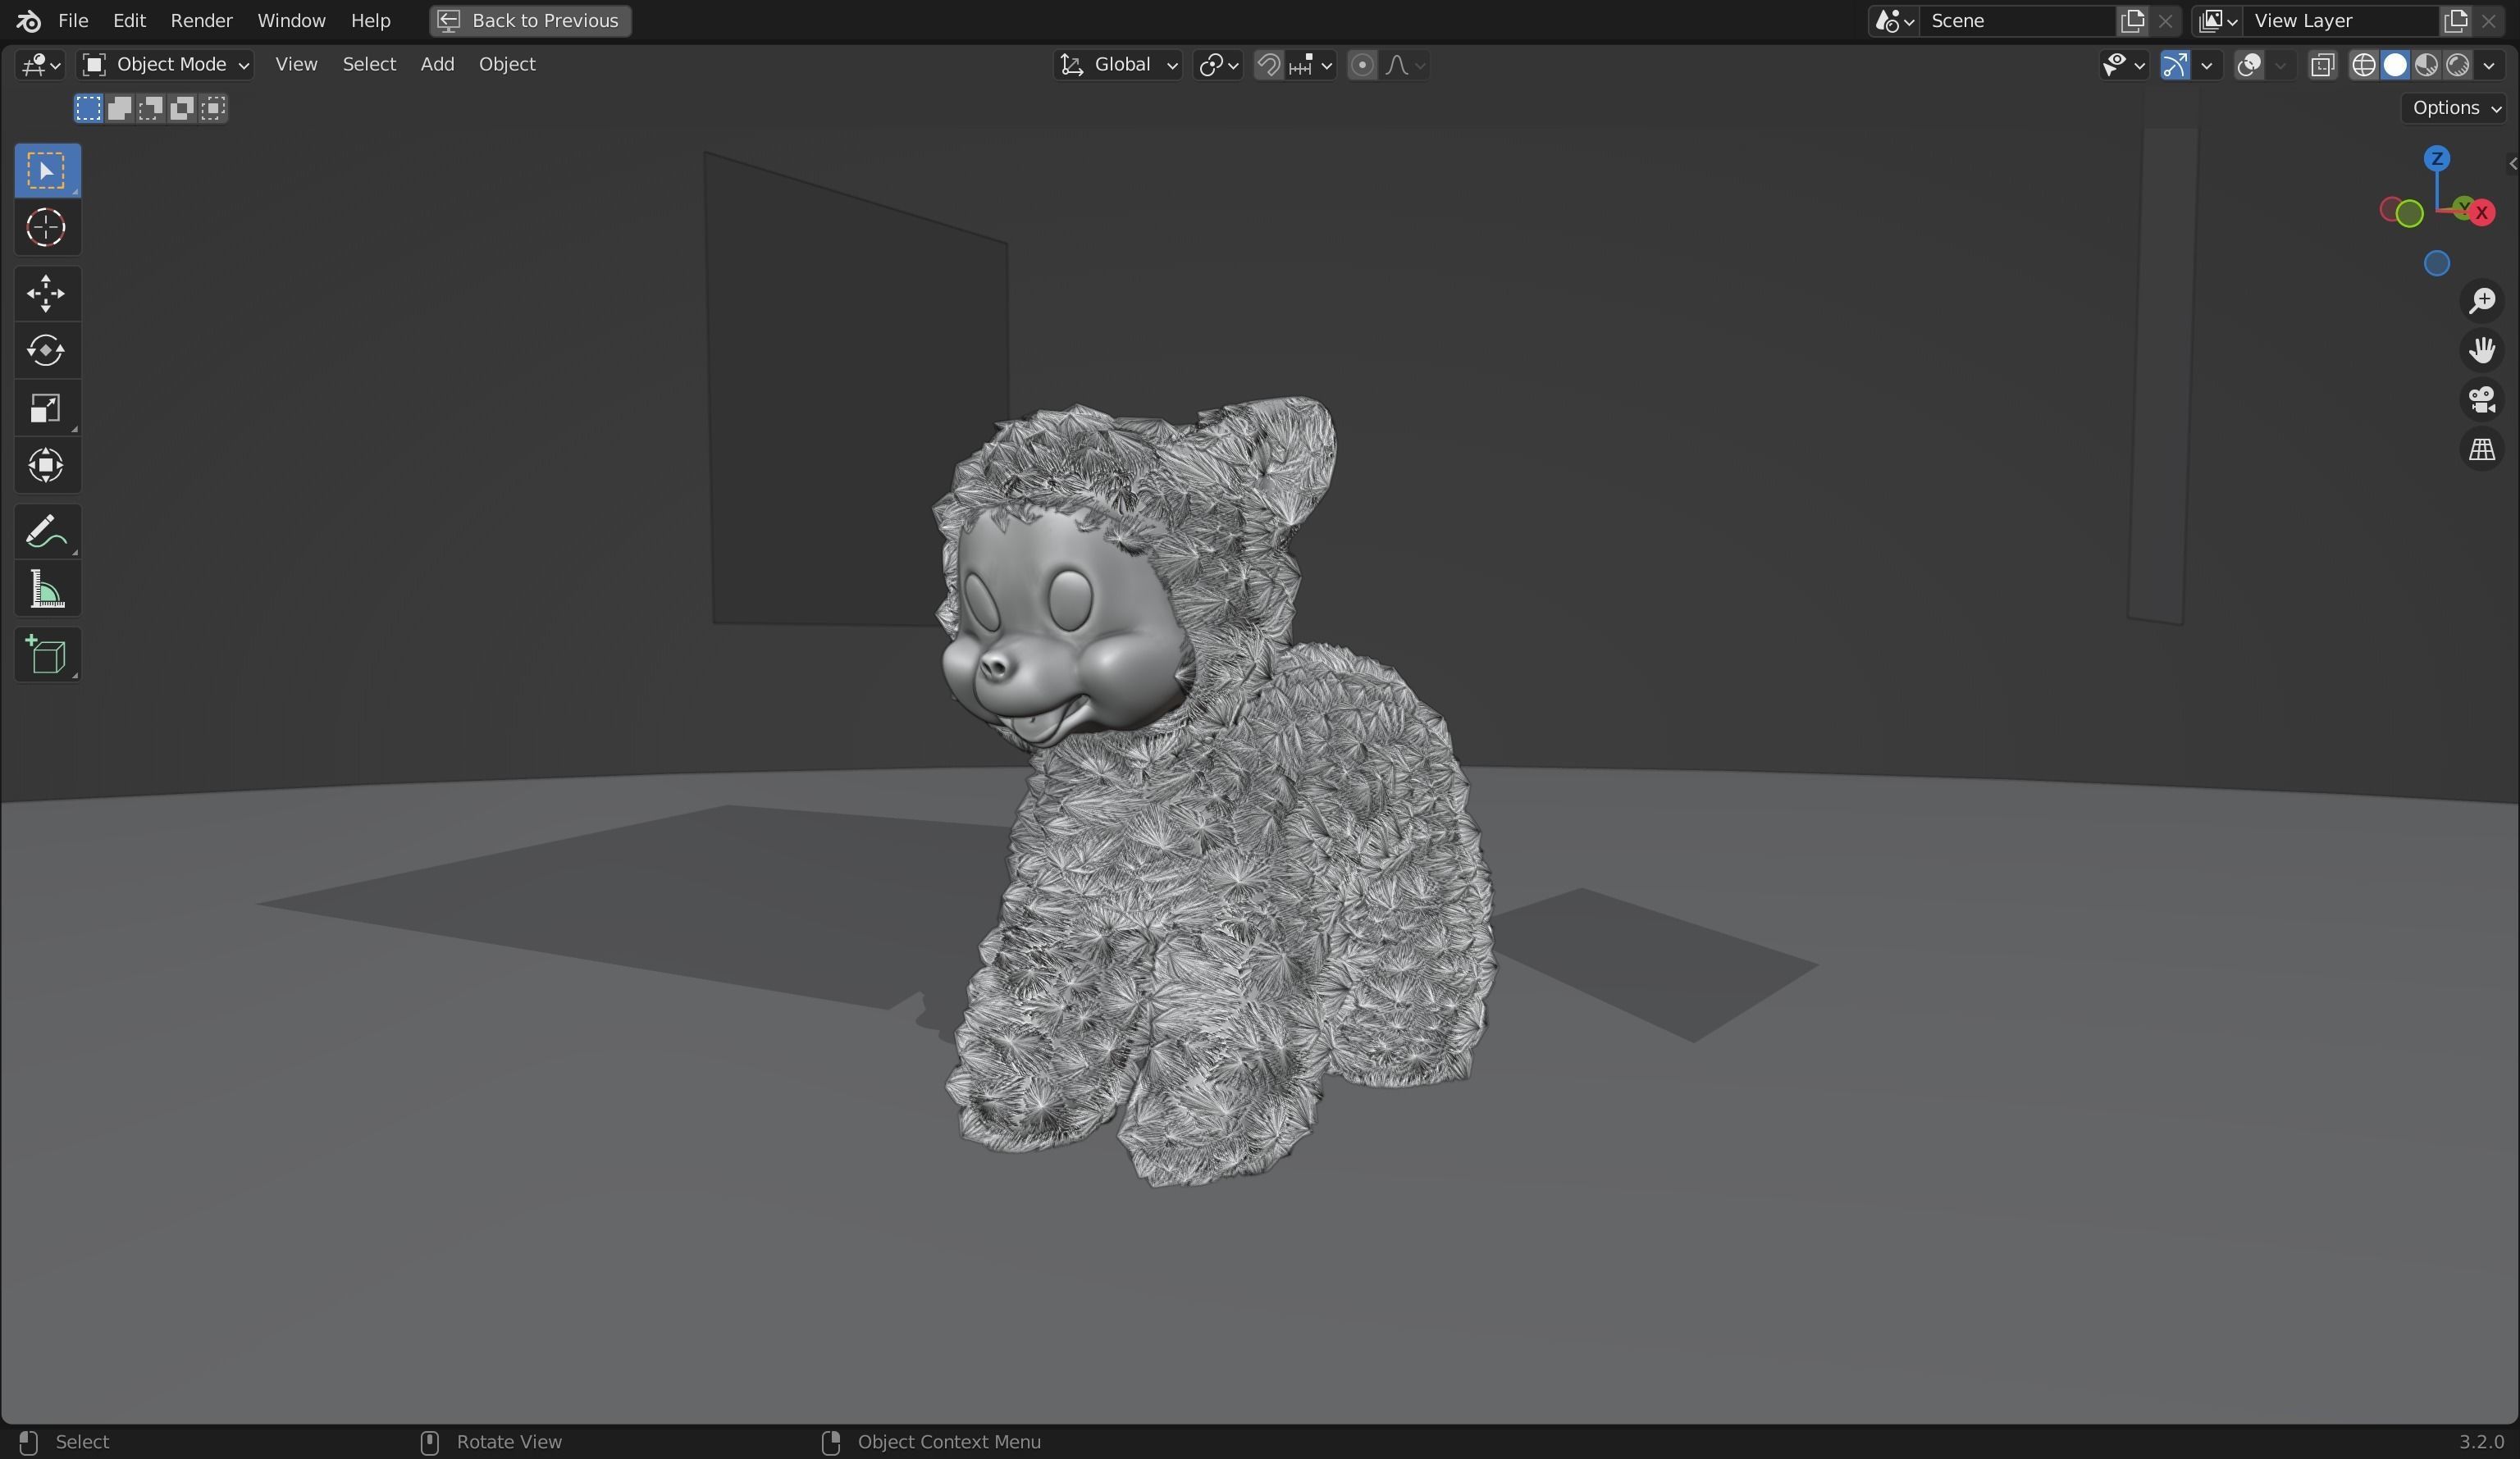Choose the Rotate tool

pyautogui.click(x=47, y=350)
